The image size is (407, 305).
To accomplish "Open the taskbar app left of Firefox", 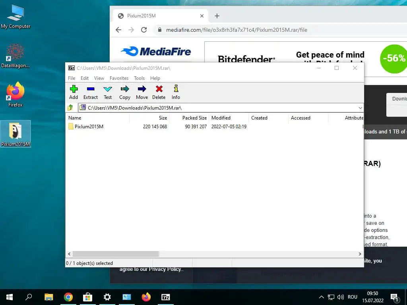I will [x=127, y=297].
